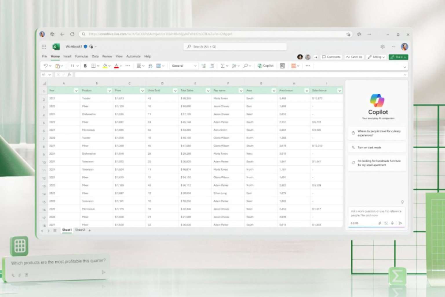Apply the red font color A

click(116, 66)
